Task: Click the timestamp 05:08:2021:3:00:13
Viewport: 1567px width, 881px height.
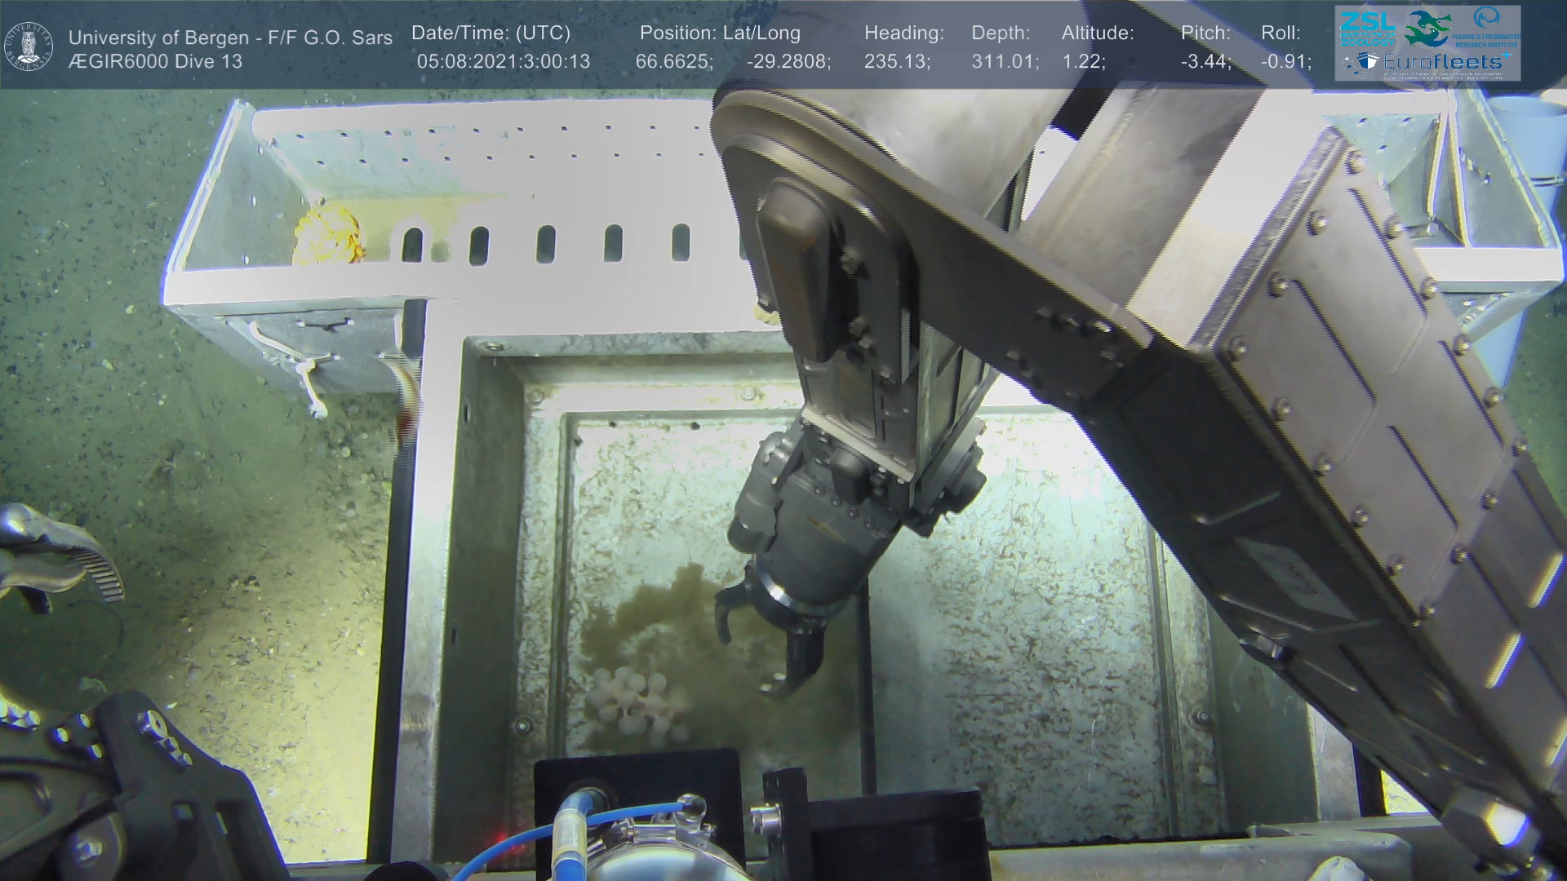Action: 503,62
